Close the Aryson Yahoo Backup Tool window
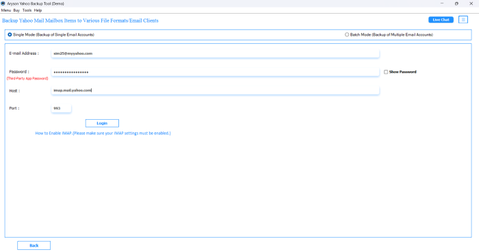The image size is (479, 252). [x=471, y=3]
